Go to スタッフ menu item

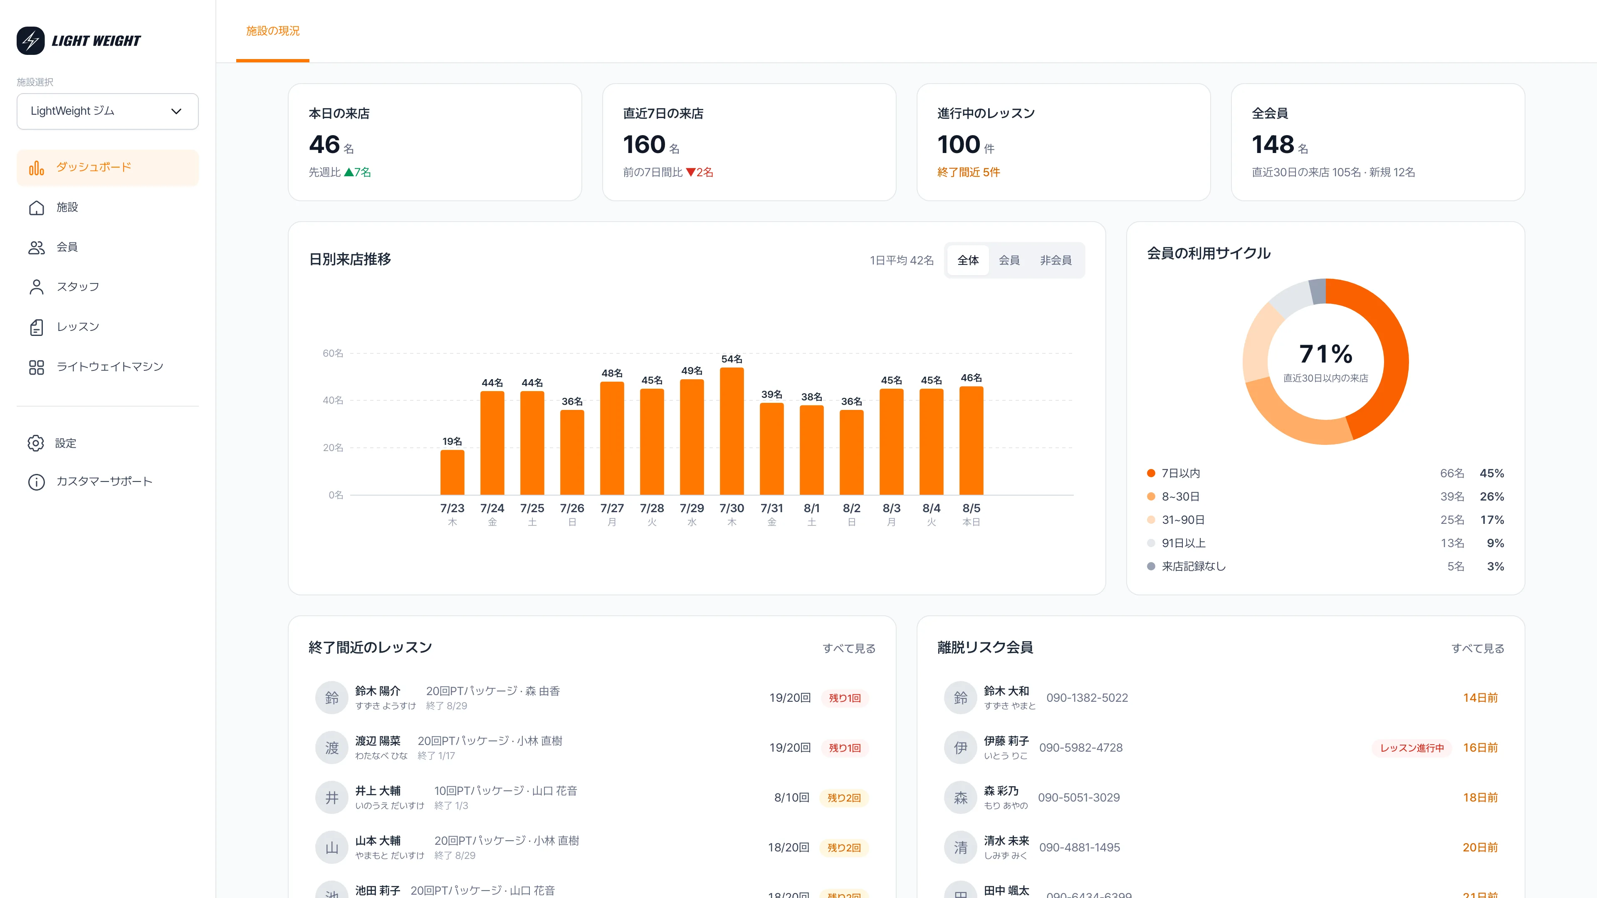107,287
